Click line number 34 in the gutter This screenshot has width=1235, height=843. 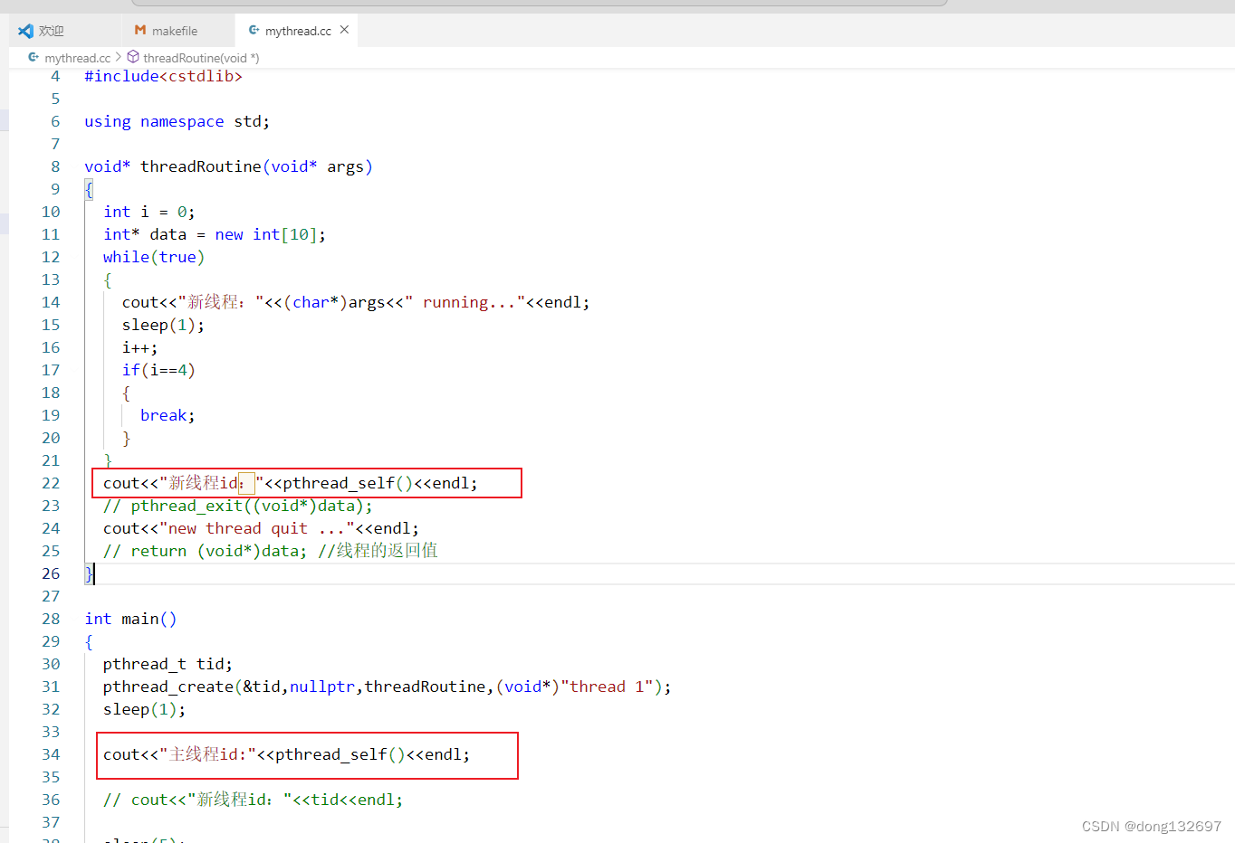coord(51,754)
